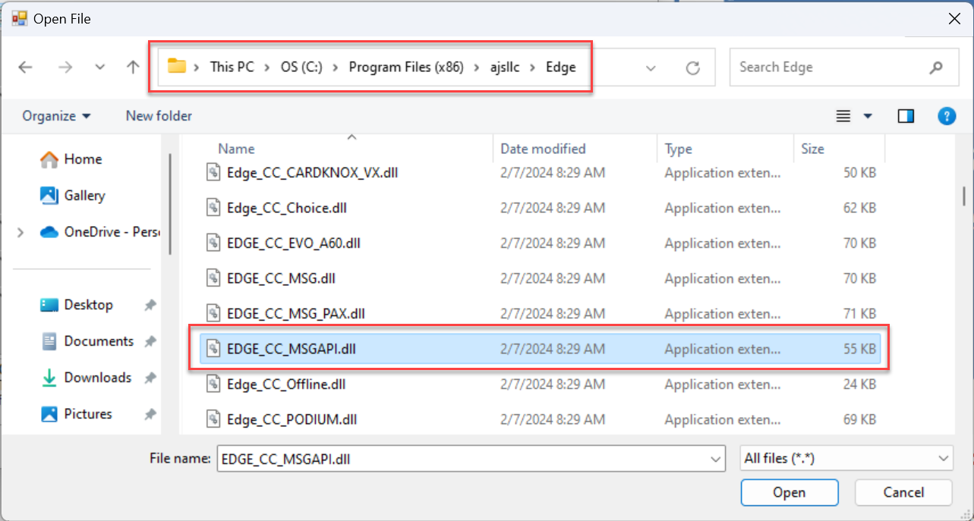
Task: Expand the OneDrive tree node
Action: pos(20,232)
